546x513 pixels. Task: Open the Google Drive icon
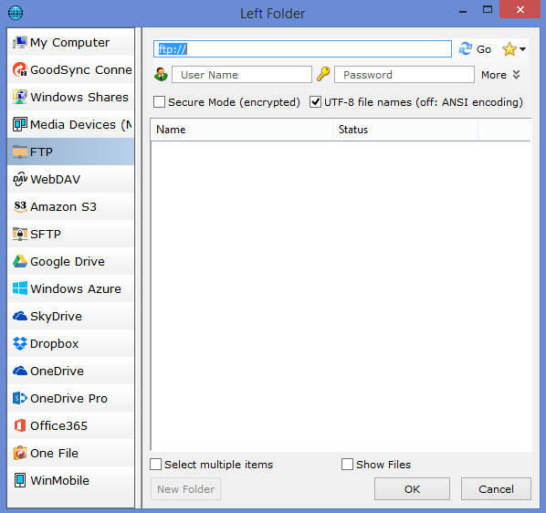click(20, 261)
